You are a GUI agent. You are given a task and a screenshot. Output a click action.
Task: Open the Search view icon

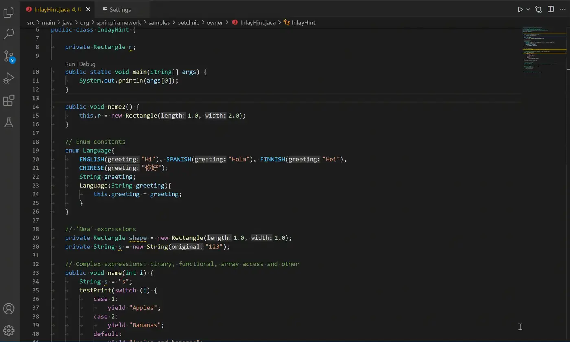[x=9, y=34]
